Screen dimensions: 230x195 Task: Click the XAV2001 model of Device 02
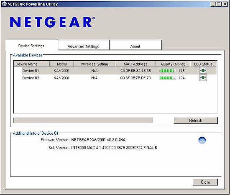tap(61, 78)
